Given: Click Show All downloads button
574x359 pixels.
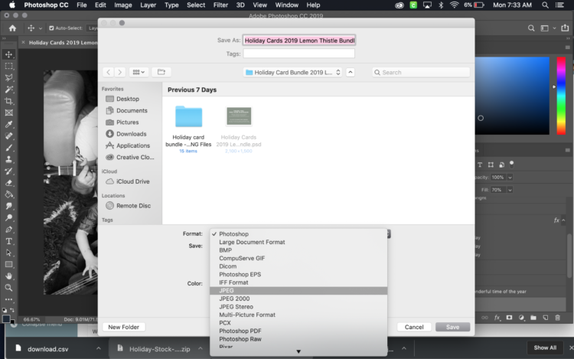Looking at the screenshot, I should tap(545, 348).
